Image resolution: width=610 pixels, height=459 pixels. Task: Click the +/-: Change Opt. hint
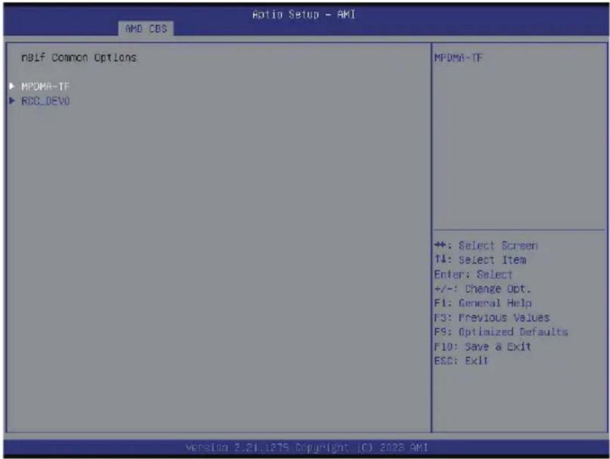coord(482,289)
